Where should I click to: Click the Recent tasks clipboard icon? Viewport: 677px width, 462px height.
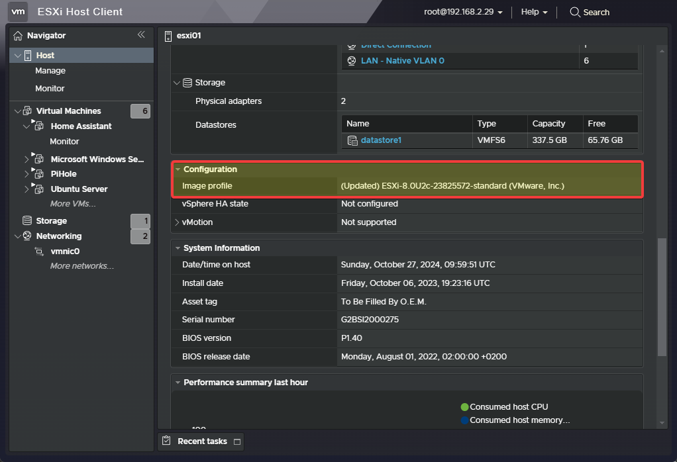pos(166,440)
